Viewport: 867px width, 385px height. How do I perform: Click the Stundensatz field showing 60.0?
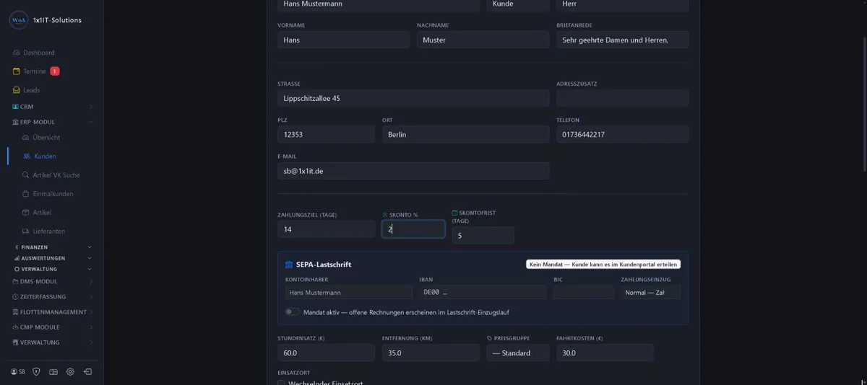point(326,353)
